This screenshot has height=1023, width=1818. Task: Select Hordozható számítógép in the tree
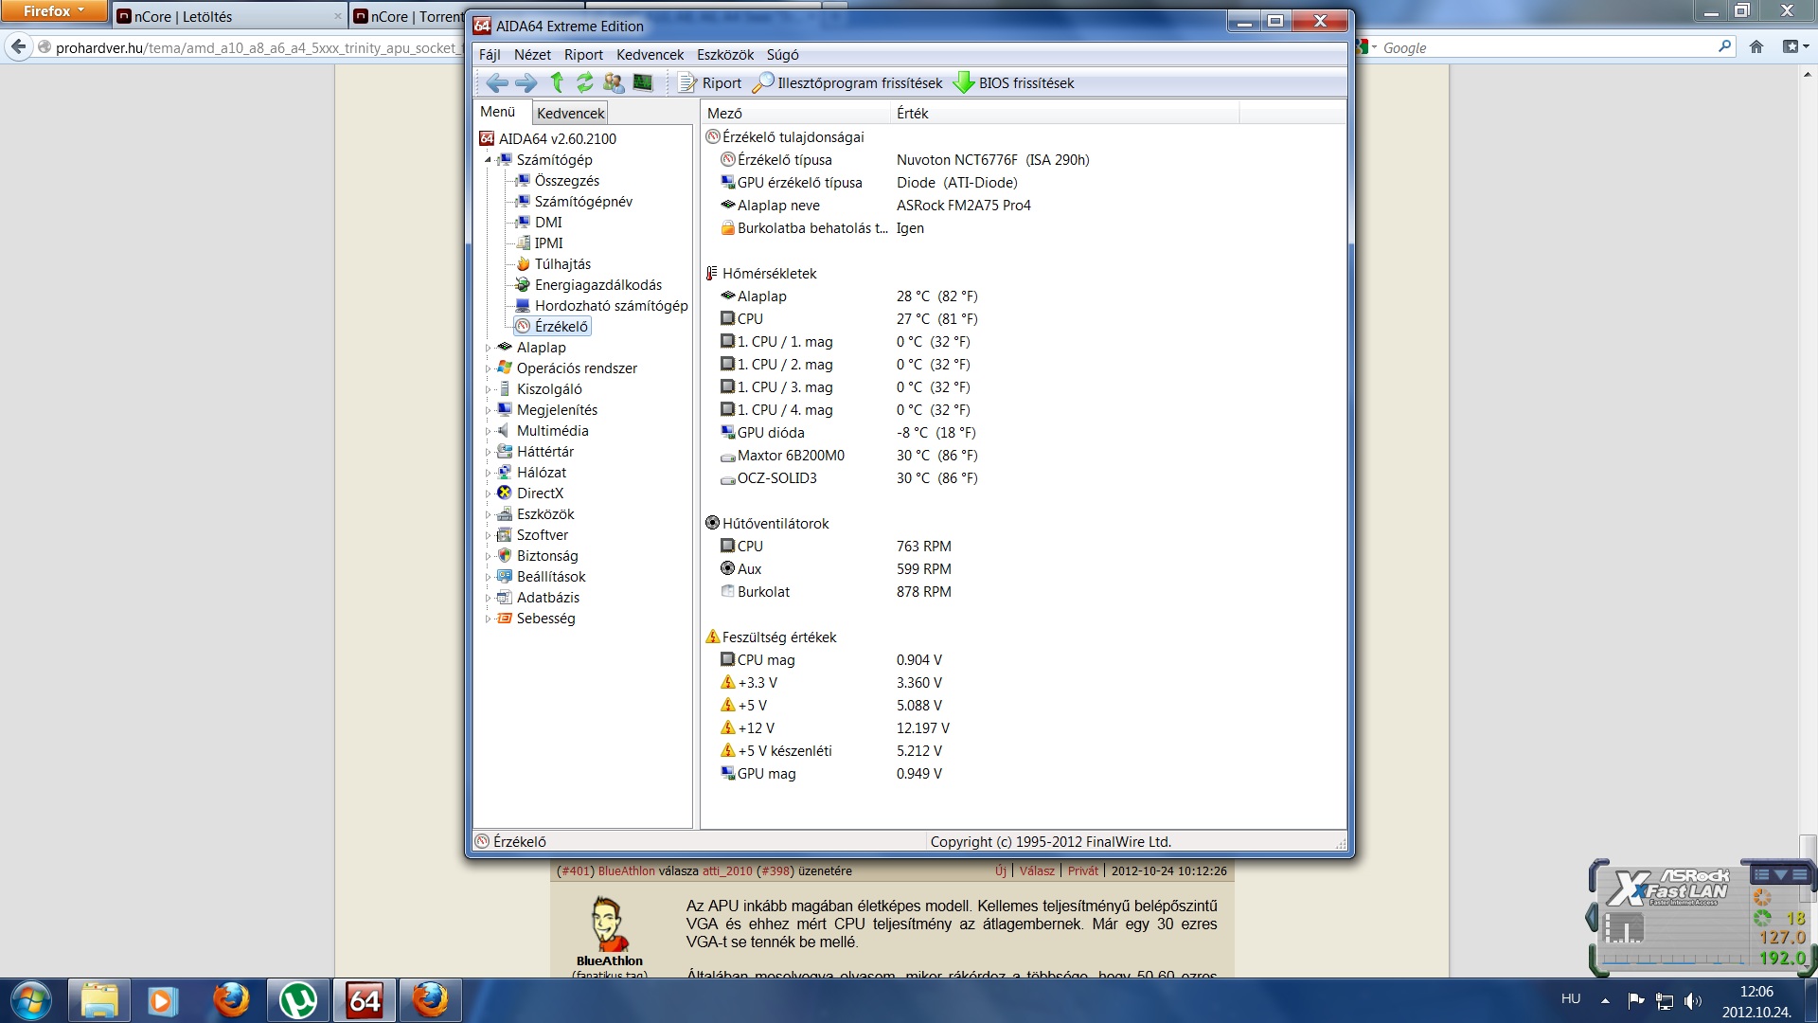coord(611,306)
